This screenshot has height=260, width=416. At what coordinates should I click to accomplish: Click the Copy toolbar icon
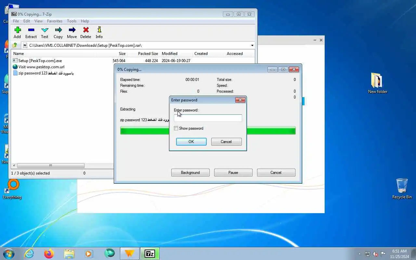tap(58, 32)
